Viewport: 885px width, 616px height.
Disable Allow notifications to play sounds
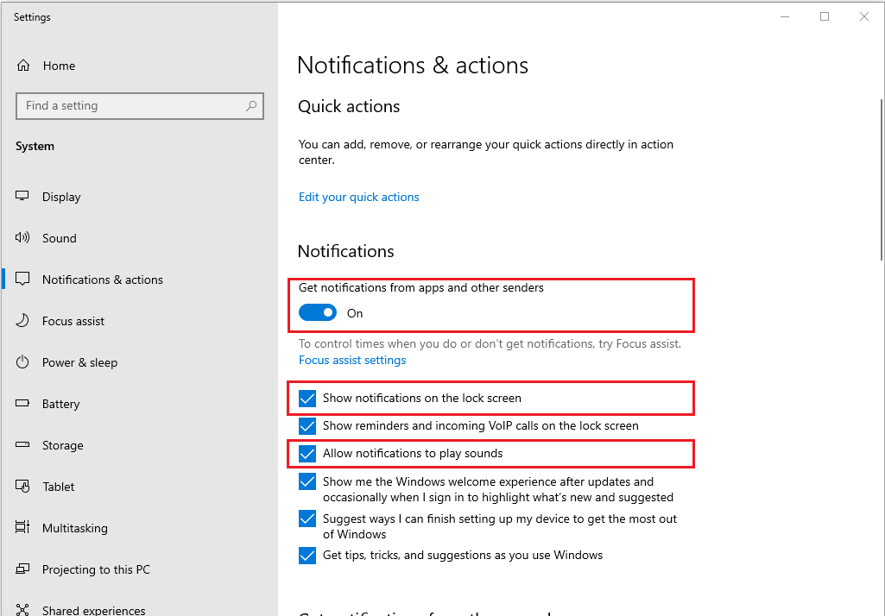[x=307, y=453]
